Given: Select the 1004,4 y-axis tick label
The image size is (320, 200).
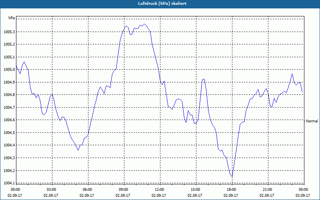Looking at the screenshot, I should (9, 145).
